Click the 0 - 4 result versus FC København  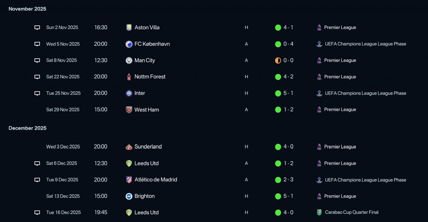(x=288, y=44)
